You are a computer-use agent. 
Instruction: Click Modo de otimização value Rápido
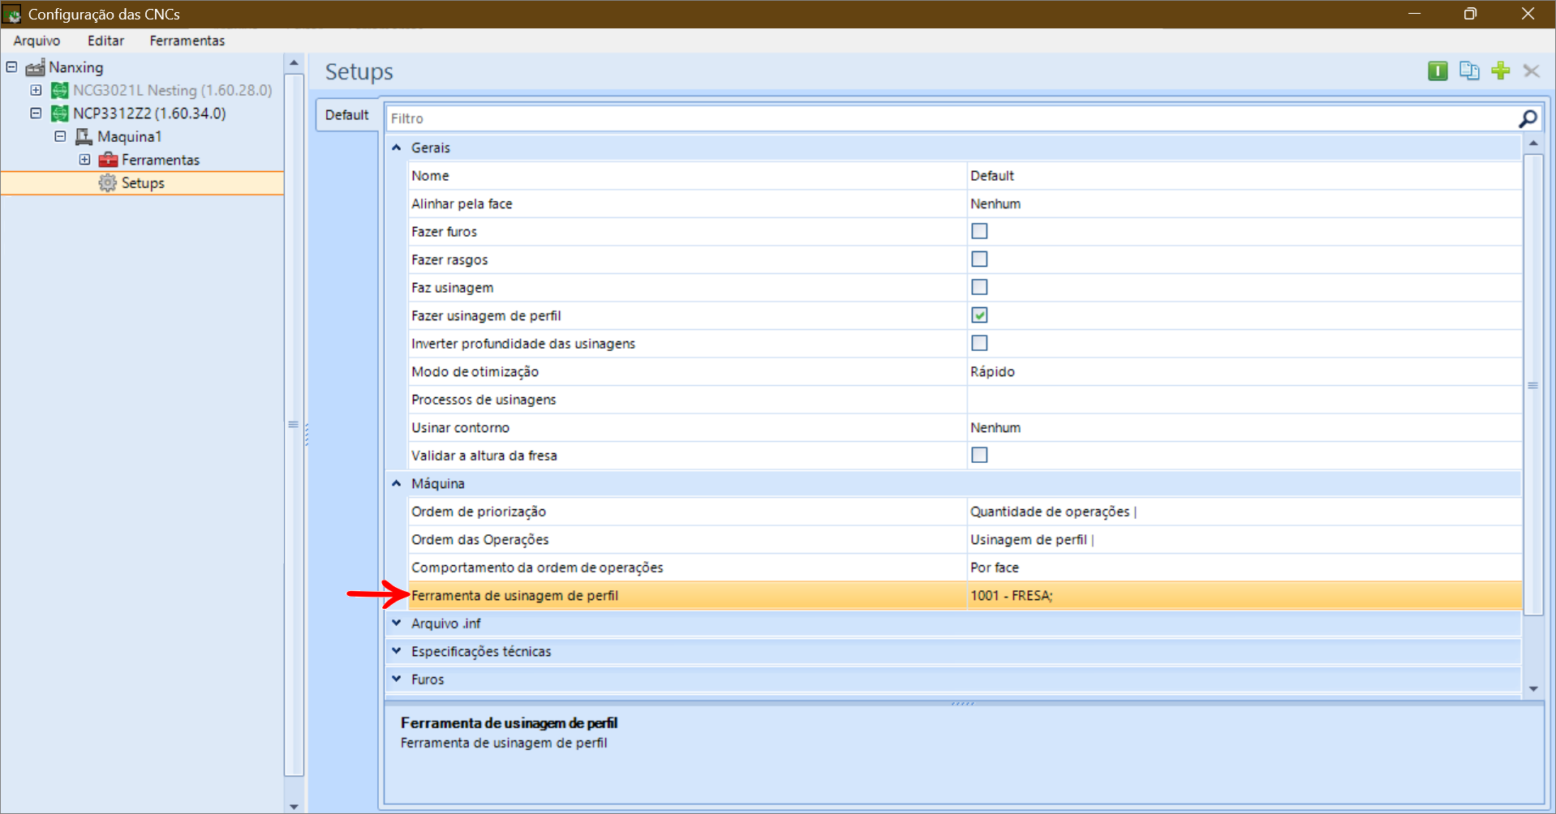992,371
